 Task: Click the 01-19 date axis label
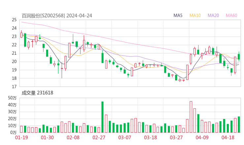(21, 137)
